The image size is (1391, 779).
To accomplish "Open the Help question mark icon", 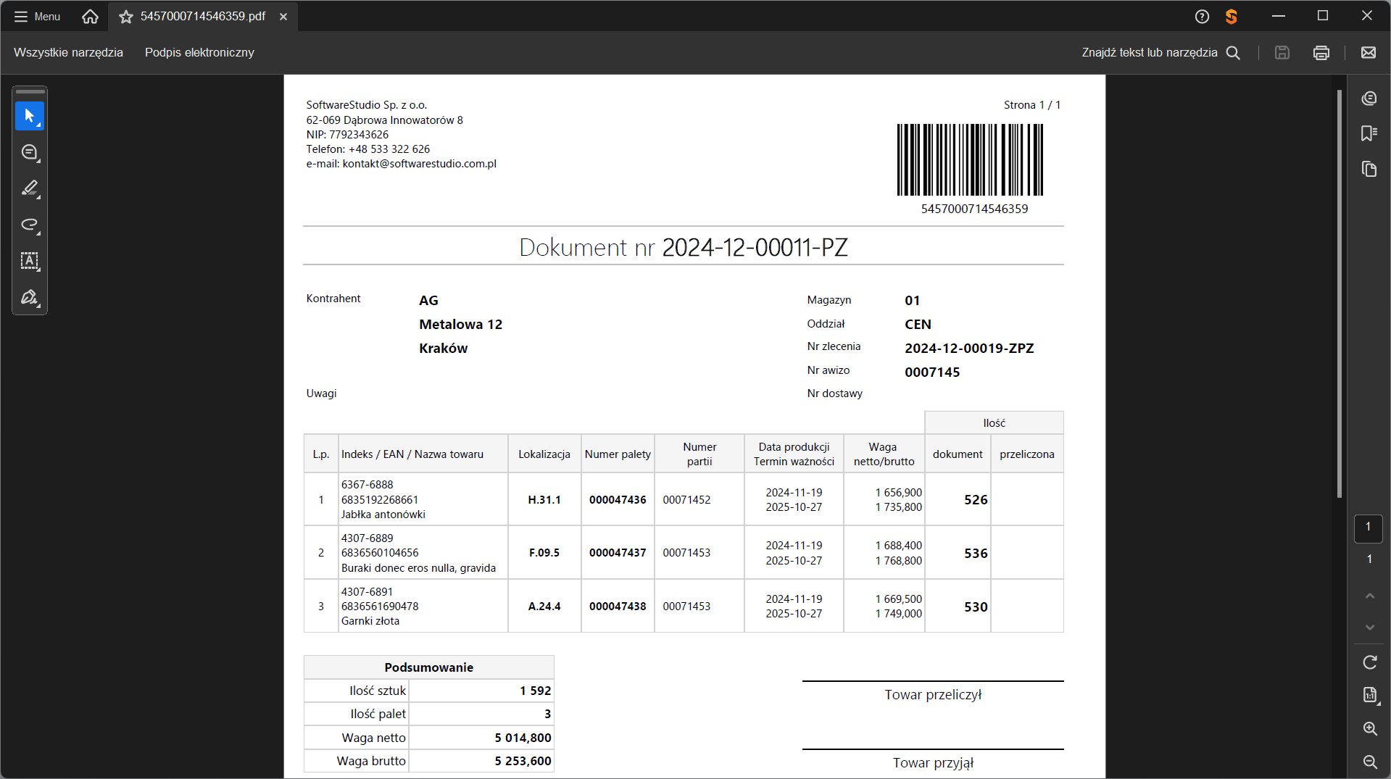I will point(1202,16).
